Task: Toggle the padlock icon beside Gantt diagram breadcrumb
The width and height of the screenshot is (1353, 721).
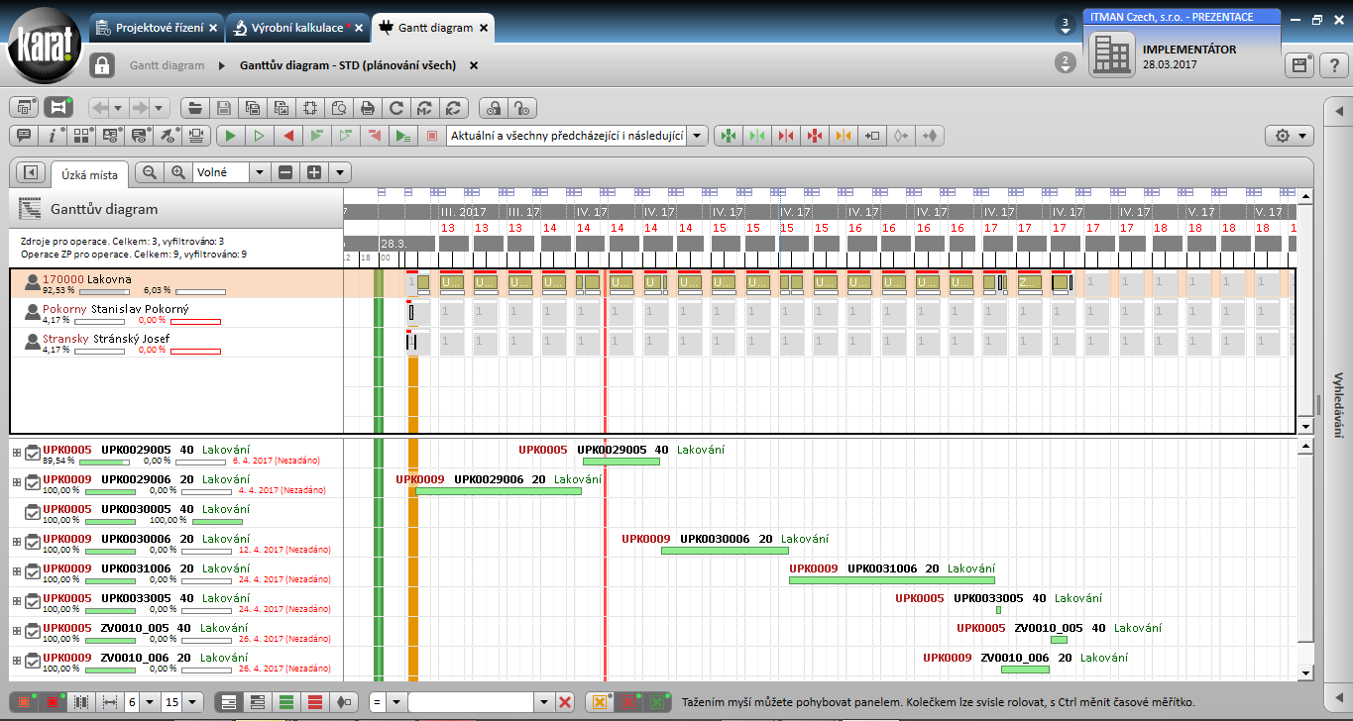Action: (103, 65)
